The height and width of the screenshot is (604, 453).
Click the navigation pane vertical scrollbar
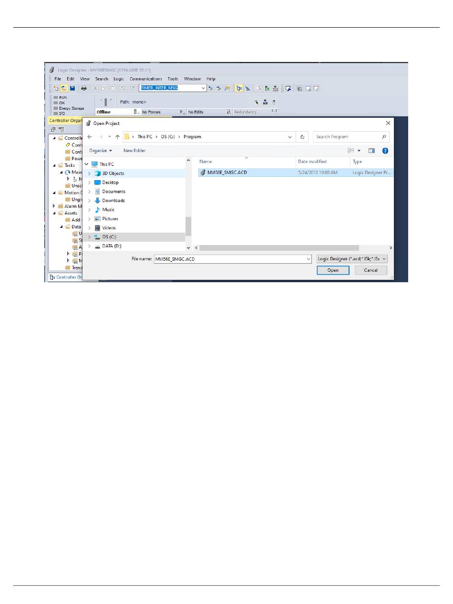pos(188,226)
